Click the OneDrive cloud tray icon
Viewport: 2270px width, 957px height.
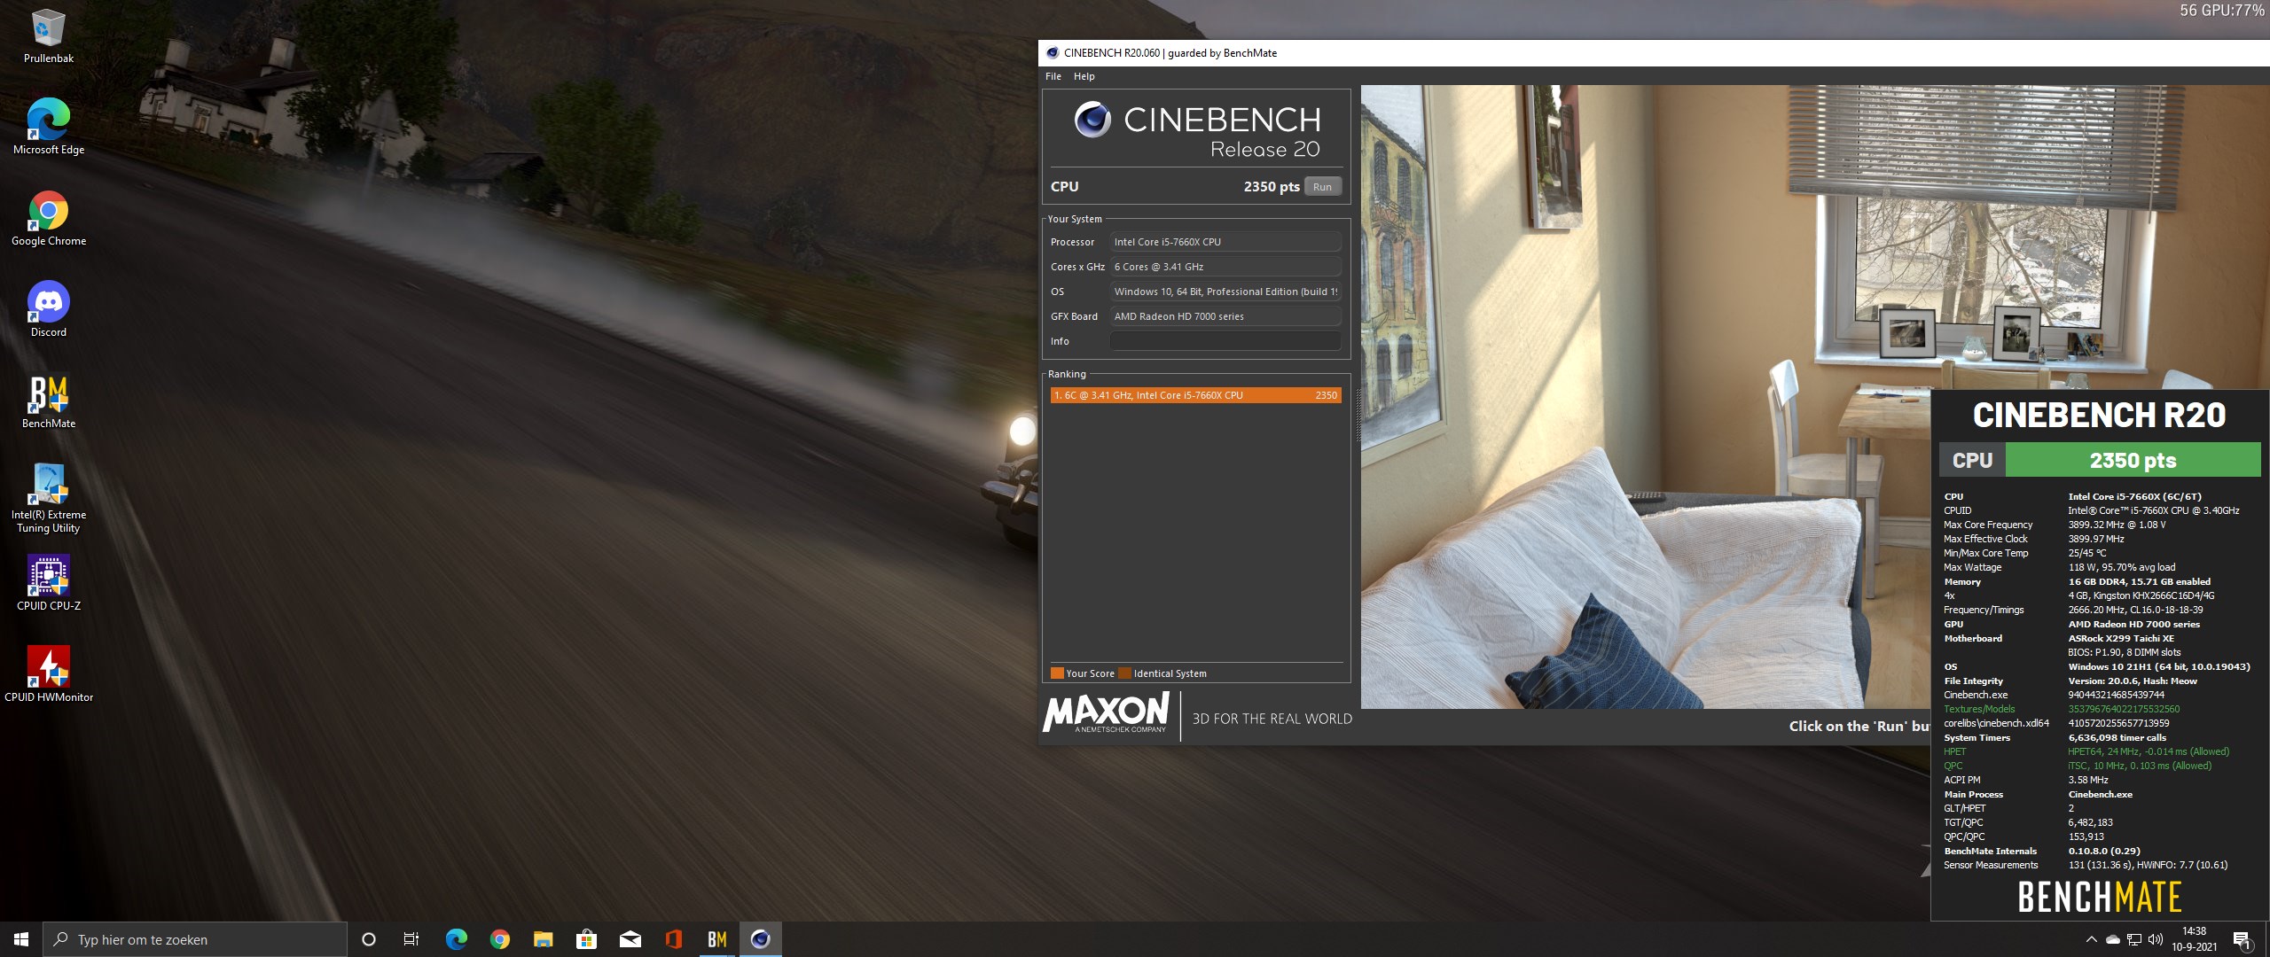[x=2113, y=939]
